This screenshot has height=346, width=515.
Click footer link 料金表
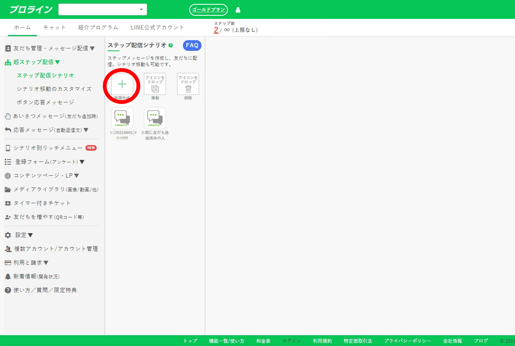click(x=263, y=341)
